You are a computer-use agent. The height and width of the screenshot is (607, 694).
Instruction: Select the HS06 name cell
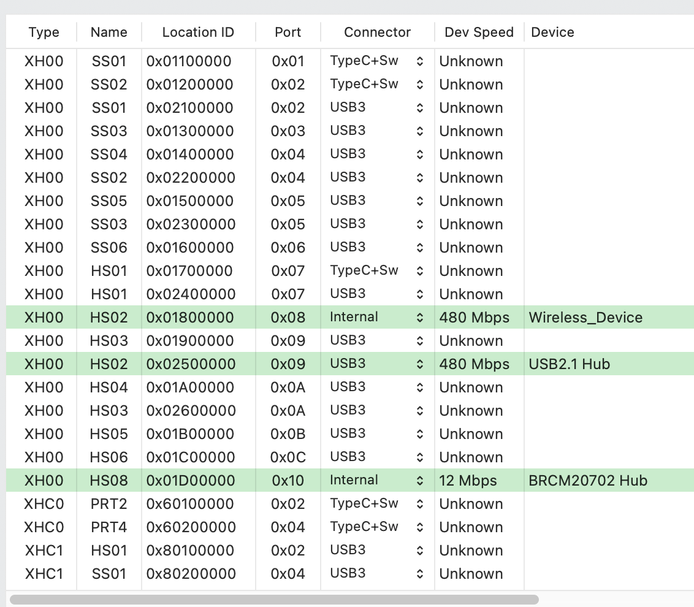pos(109,457)
